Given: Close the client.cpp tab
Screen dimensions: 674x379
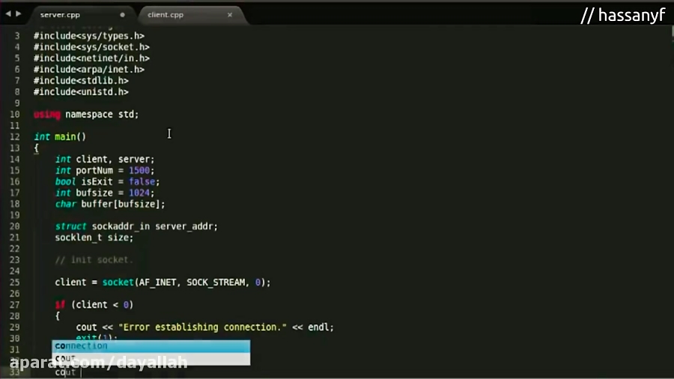Looking at the screenshot, I should coord(230,15).
